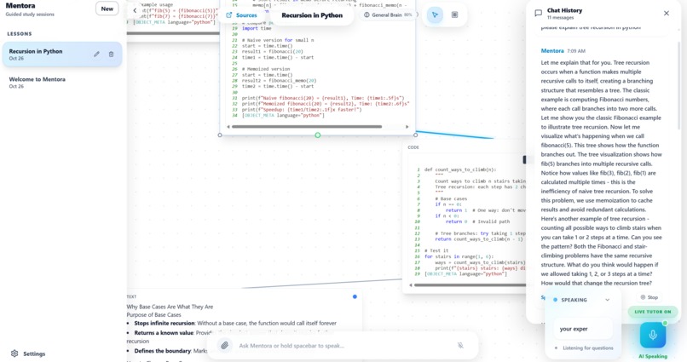Stop the tutor's speech
Viewport: 687px width, 362px height.
(x=649, y=297)
